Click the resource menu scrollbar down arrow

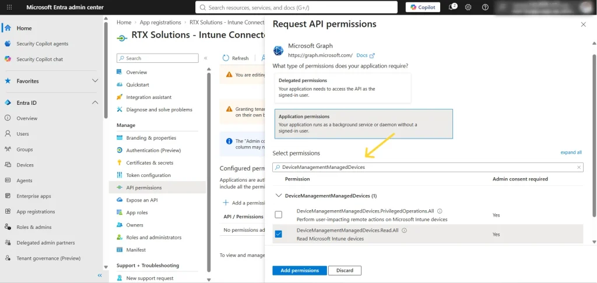(x=209, y=280)
